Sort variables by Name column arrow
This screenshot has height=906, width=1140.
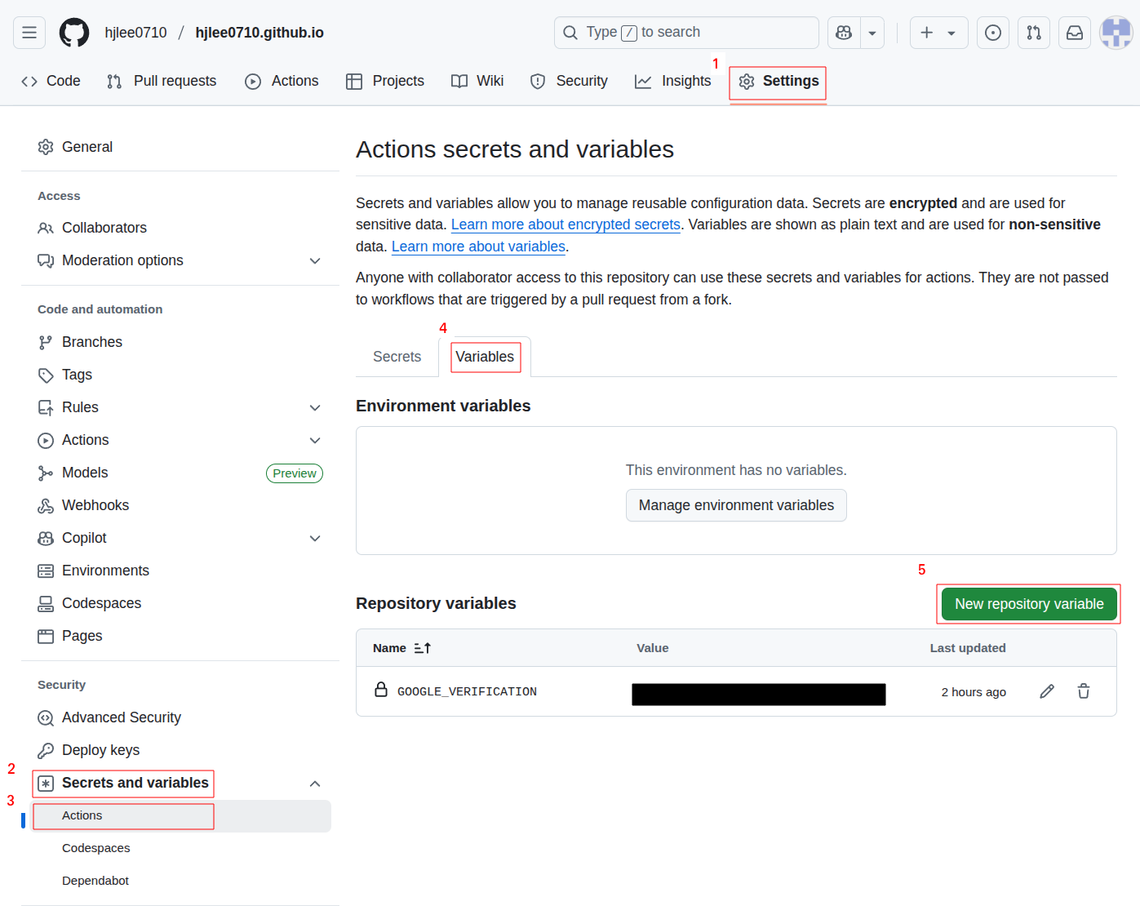[422, 648]
